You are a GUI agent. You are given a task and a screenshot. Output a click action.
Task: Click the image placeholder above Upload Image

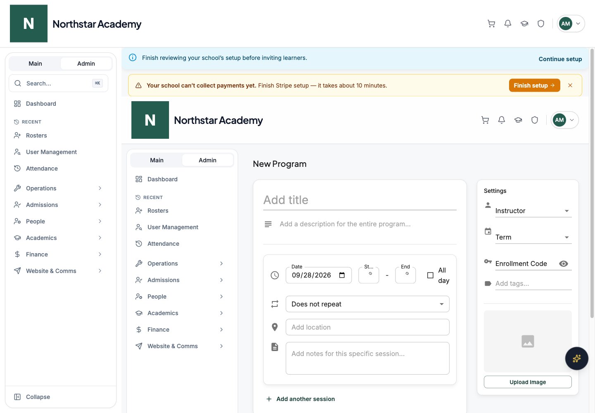[528, 341]
